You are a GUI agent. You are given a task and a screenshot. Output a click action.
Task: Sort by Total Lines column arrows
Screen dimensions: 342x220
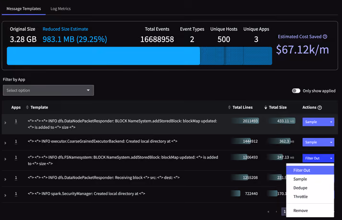point(229,107)
